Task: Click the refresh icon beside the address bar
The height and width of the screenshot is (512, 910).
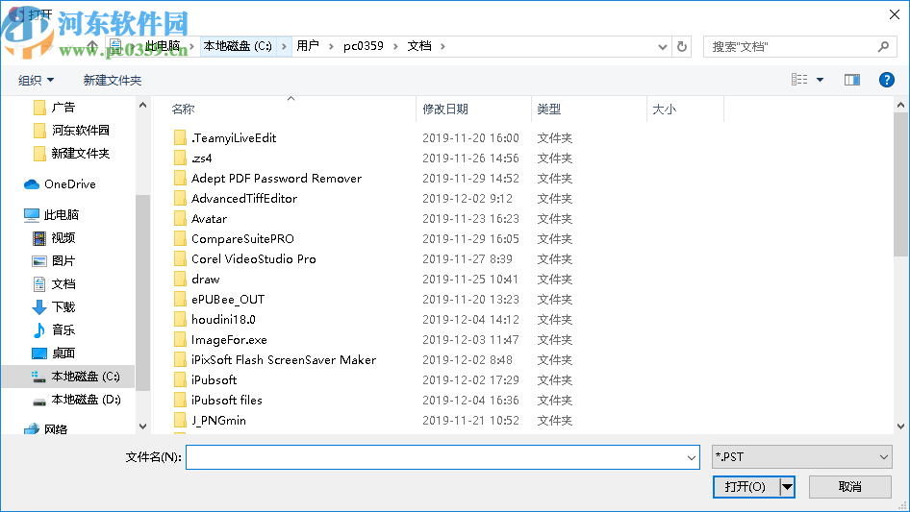Action: pos(682,46)
